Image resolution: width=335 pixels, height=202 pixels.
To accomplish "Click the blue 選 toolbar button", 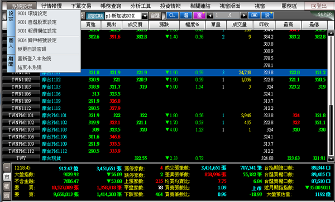I will 186,16.
